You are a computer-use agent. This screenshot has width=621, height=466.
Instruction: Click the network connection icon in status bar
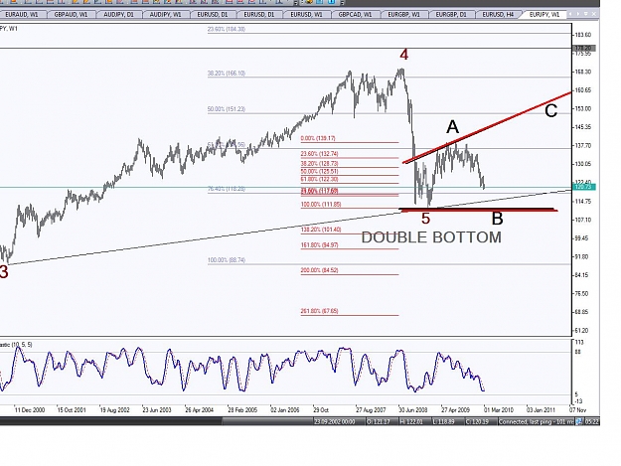pos(578,421)
